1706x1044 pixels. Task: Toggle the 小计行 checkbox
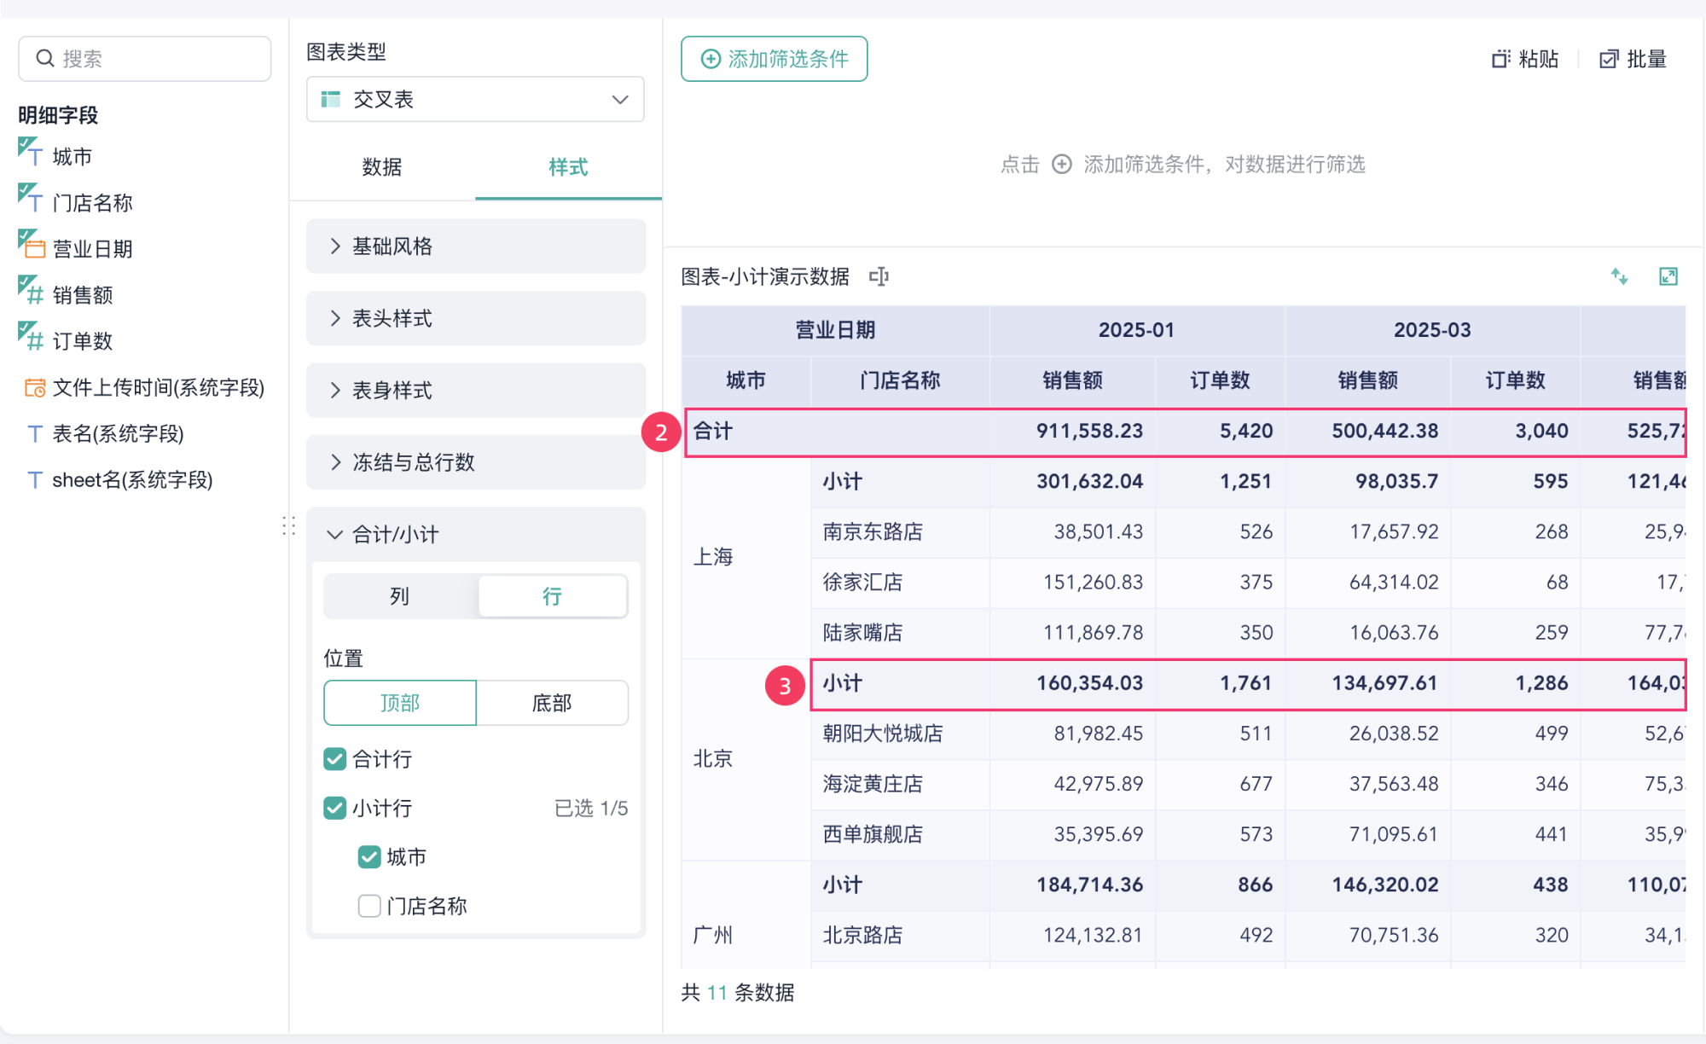pyautogui.click(x=335, y=808)
